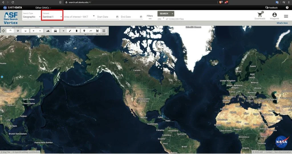Go back in browser history
Viewport: 292px width, 154px height.
click(x=3, y=2)
